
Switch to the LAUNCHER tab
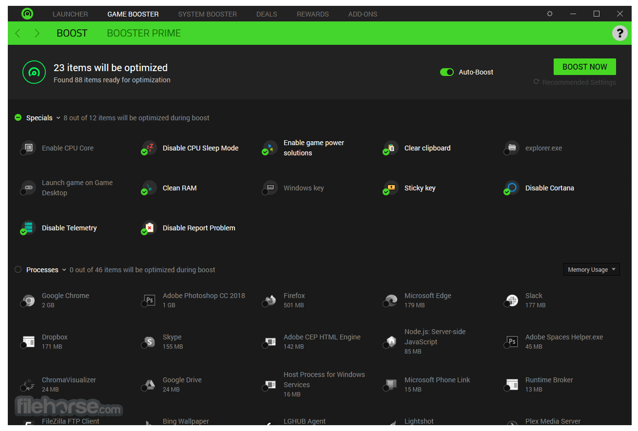tap(70, 14)
